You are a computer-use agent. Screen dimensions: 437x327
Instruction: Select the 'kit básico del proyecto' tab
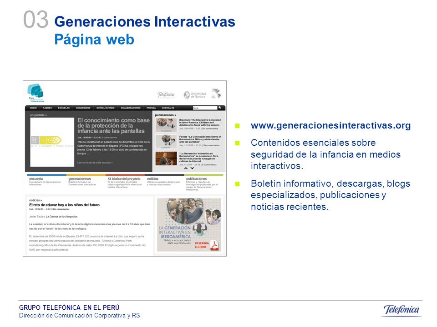(x=124, y=179)
